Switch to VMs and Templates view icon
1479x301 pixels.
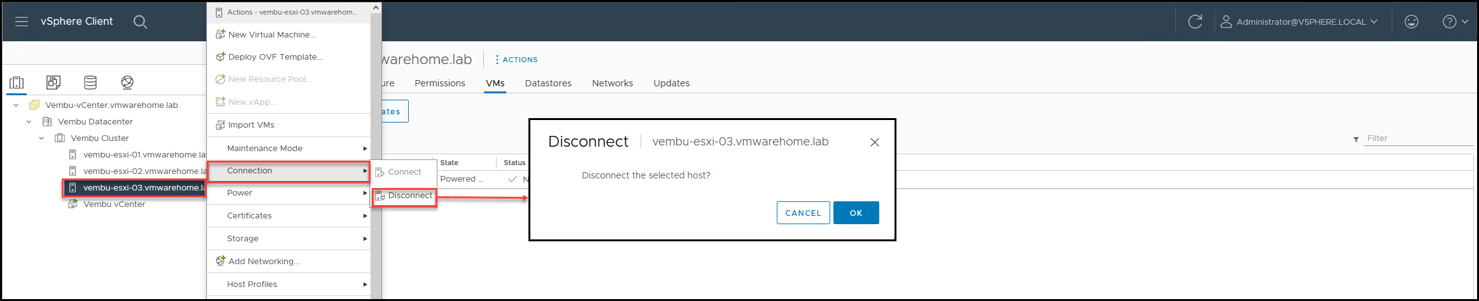coord(53,83)
